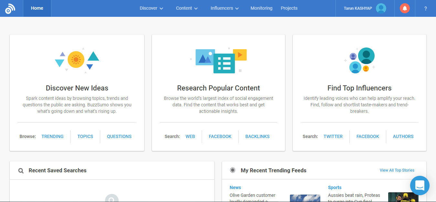Viewport: 436px width, 202px height.
Task: Expand the Discover dropdown menu
Action: 151,8
